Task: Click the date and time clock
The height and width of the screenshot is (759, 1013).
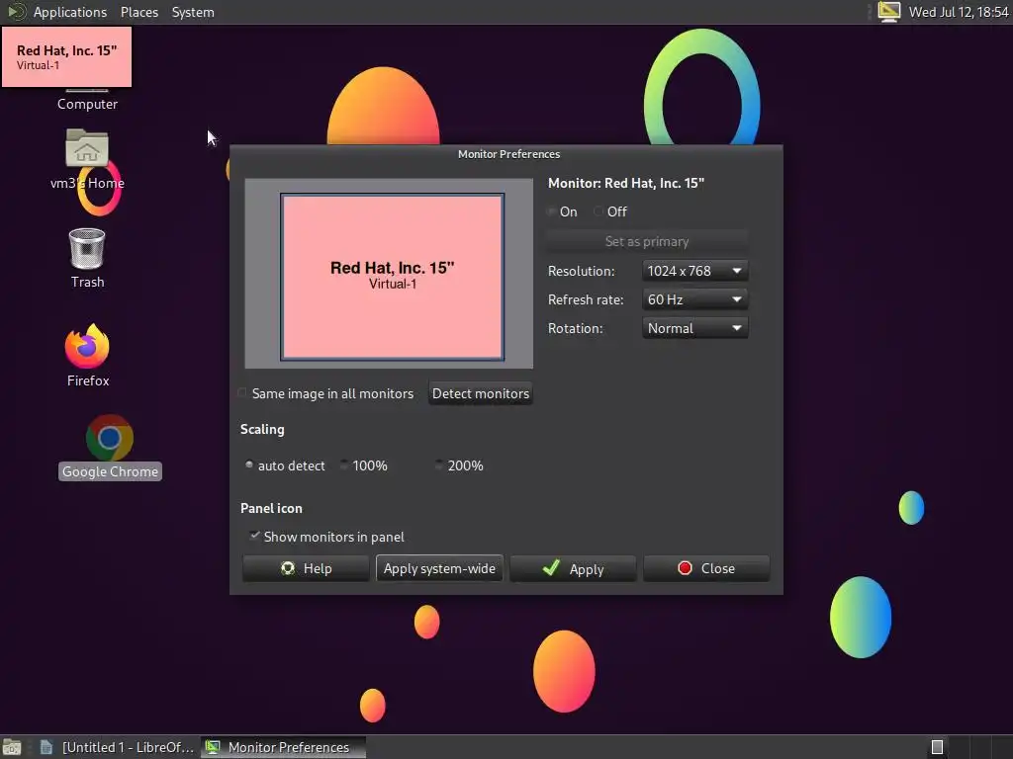Action: tap(958, 12)
